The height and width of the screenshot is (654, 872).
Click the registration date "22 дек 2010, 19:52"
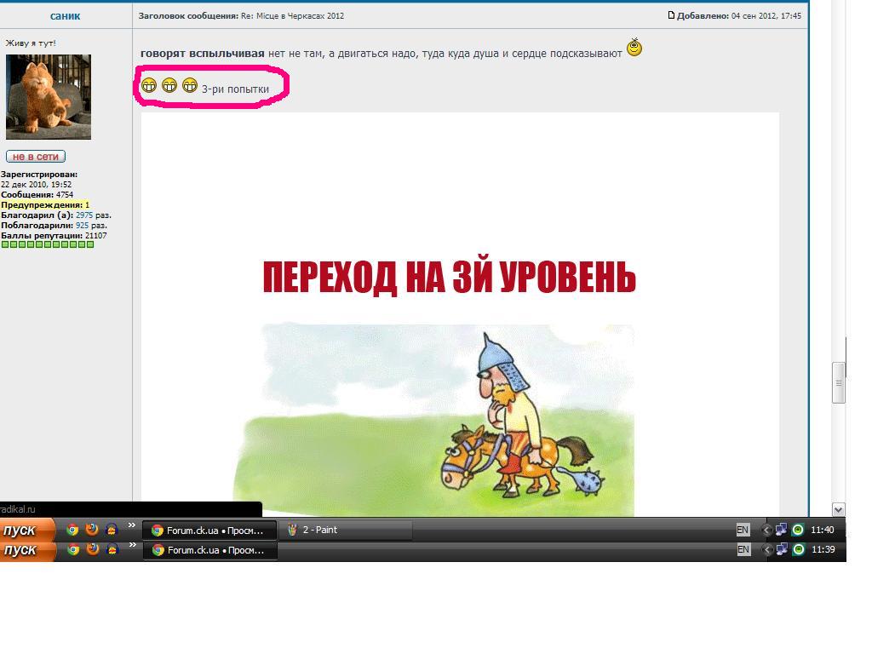(36, 185)
